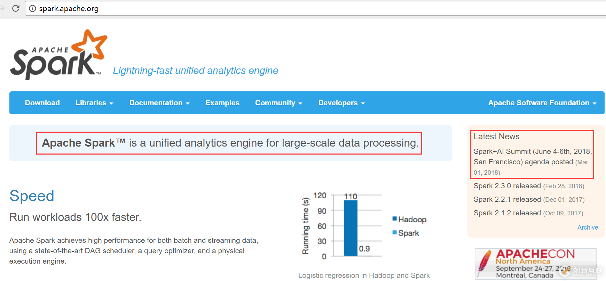Click the ApacheCon North America banner
Image resolution: width=606 pixels, height=281 pixels.
pos(535,264)
